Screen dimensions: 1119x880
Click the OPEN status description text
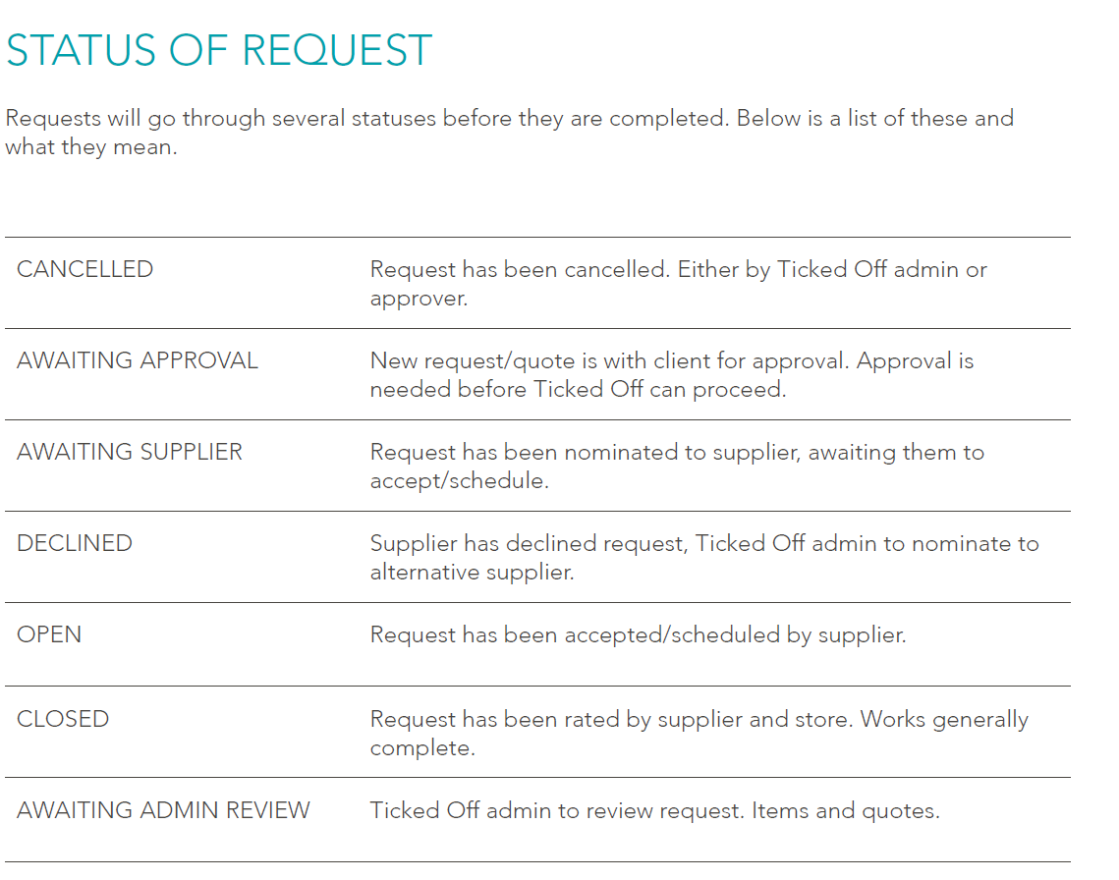[638, 634]
